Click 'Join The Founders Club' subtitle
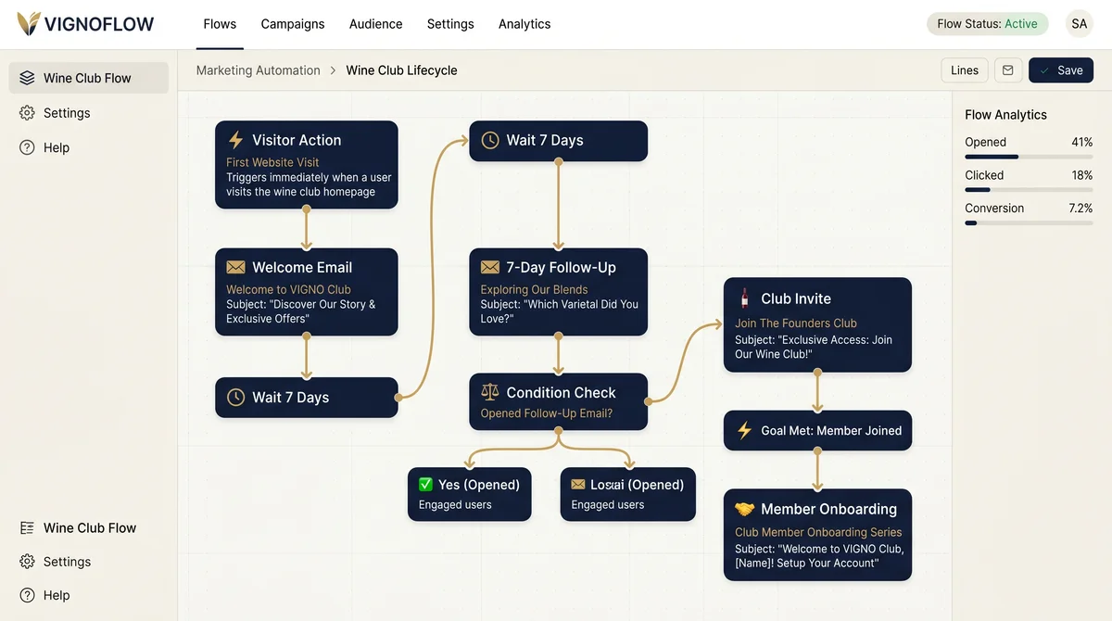This screenshot has width=1112, height=621. click(795, 323)
